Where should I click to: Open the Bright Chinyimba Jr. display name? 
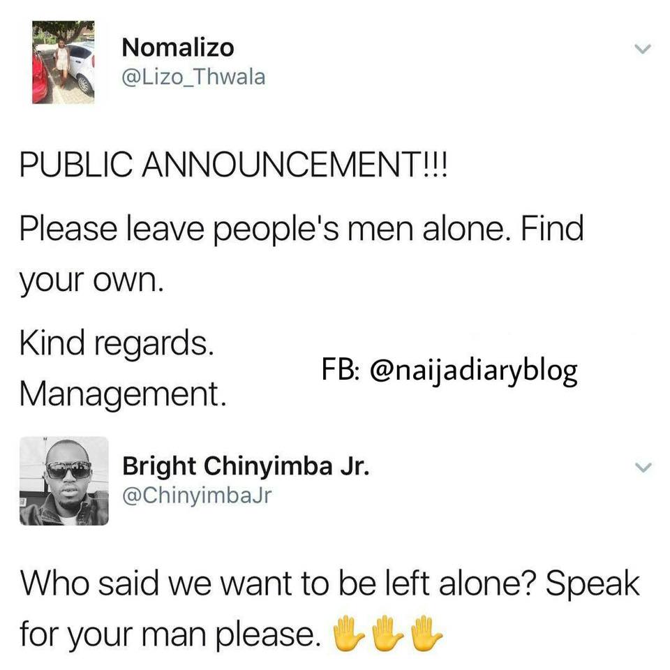coord(246,466)
